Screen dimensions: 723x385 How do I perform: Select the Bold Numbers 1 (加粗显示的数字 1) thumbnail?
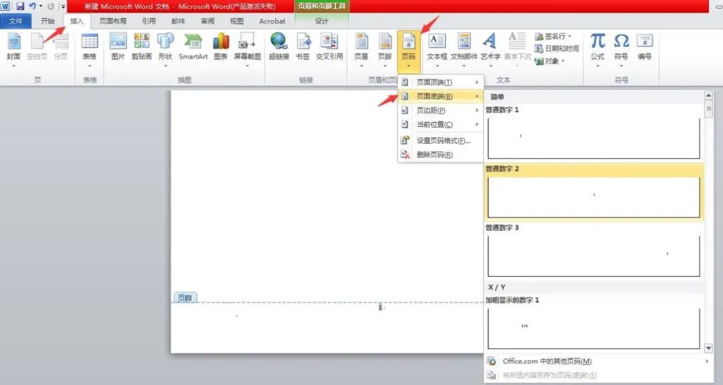[x=594, y=328]
